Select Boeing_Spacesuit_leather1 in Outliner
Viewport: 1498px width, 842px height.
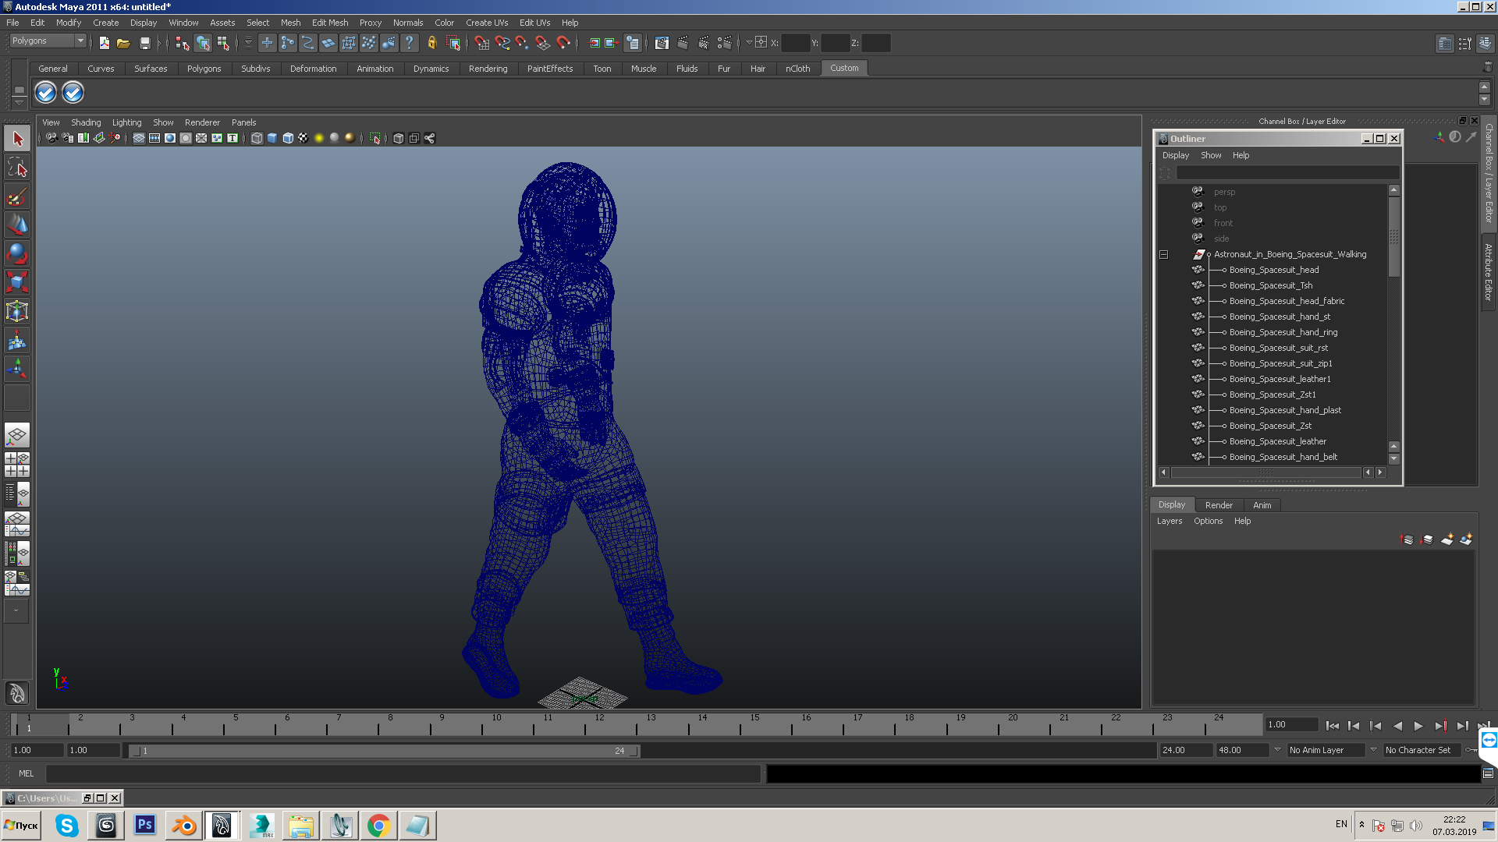[x=1280, y=379]
